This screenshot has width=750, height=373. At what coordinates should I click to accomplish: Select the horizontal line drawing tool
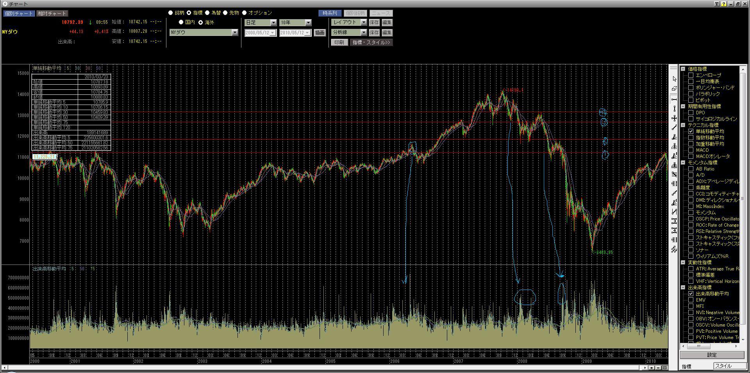(674, 99)
